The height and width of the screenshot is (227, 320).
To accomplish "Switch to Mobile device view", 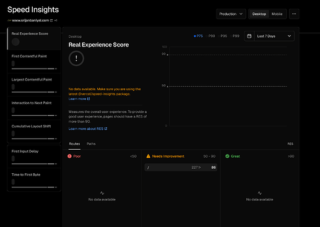I will tap(277, 14).
